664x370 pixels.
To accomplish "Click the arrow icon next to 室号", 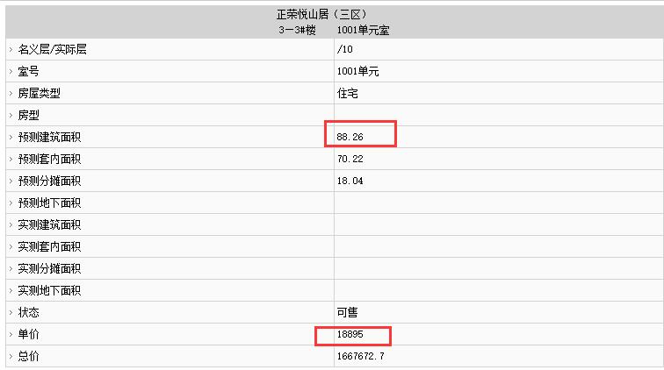I will 11,72.
